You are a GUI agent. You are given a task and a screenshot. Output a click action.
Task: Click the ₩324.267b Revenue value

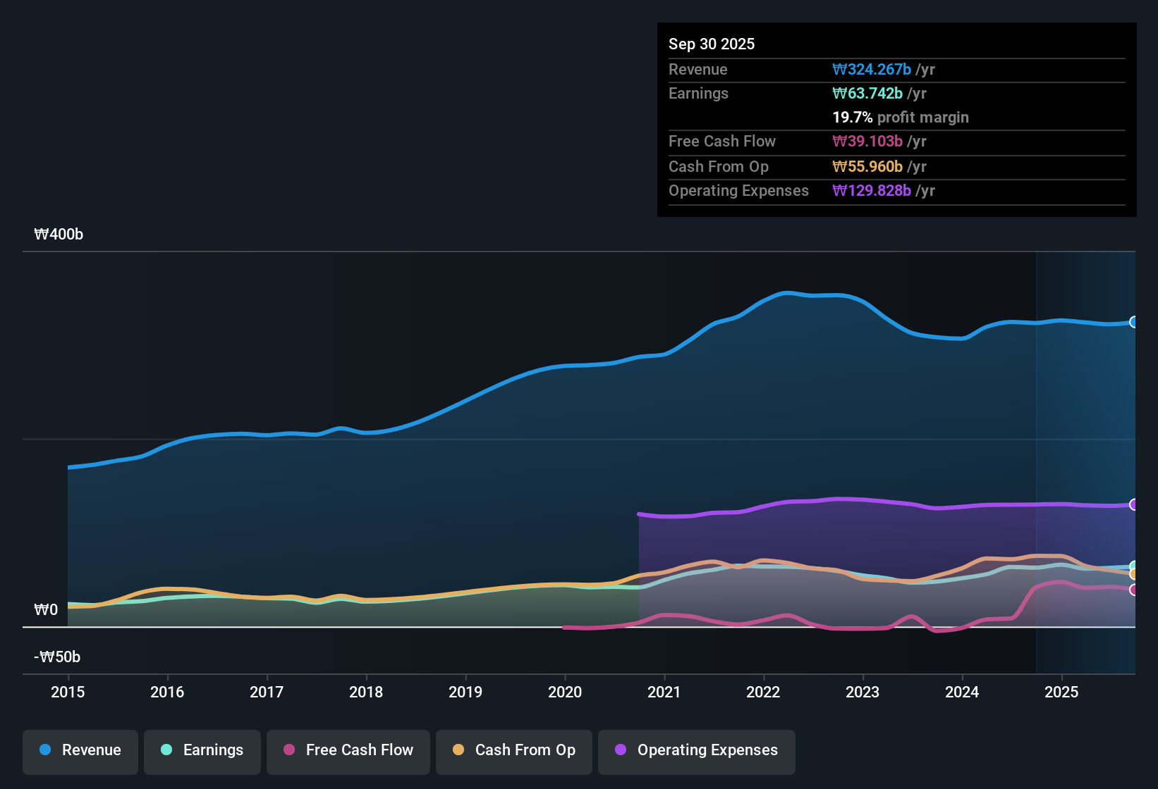pyautogui.click(x=872, y=69)
